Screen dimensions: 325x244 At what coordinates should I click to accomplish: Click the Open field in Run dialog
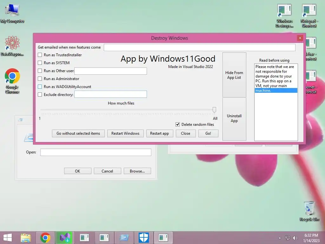coord(96,152)
